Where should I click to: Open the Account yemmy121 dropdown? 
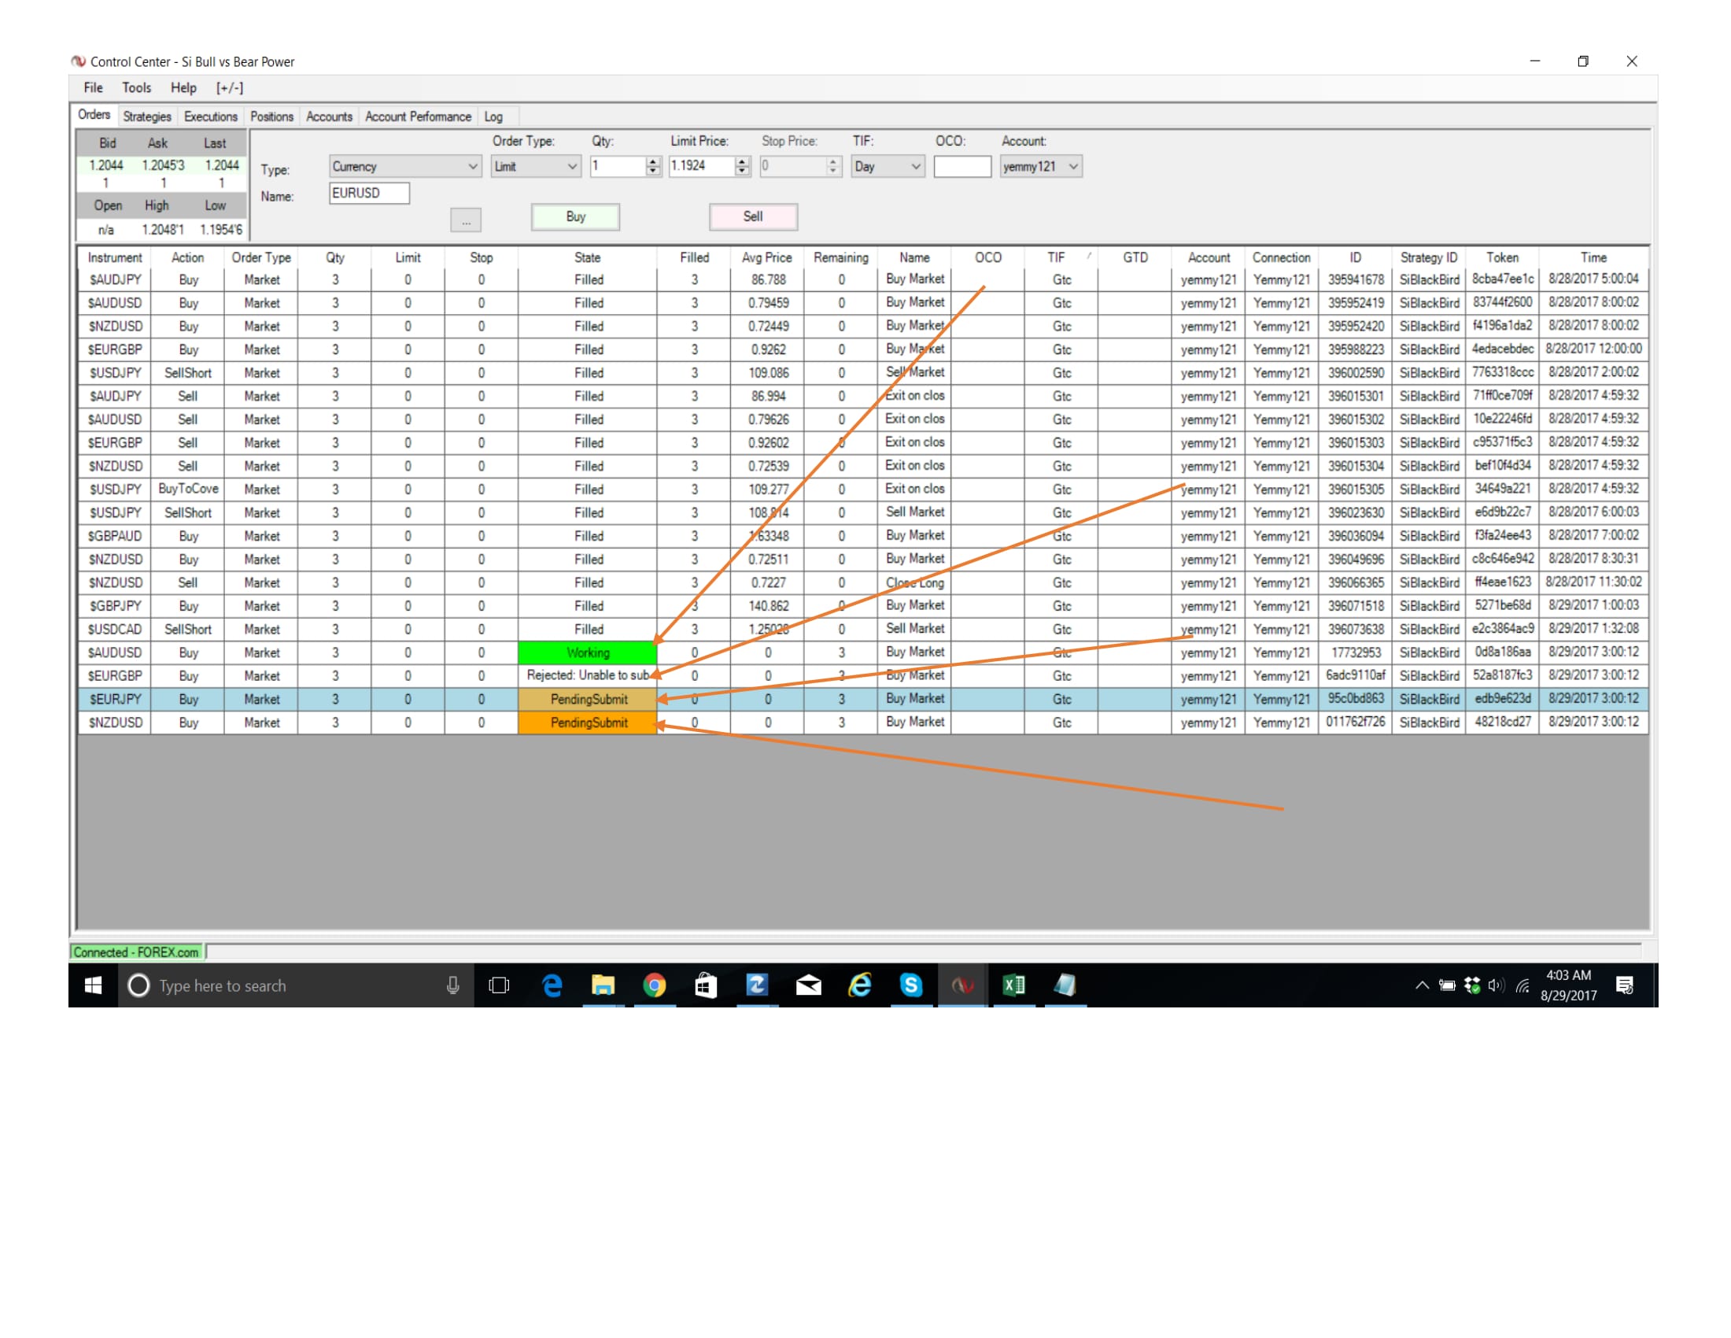click(1073, 166)
